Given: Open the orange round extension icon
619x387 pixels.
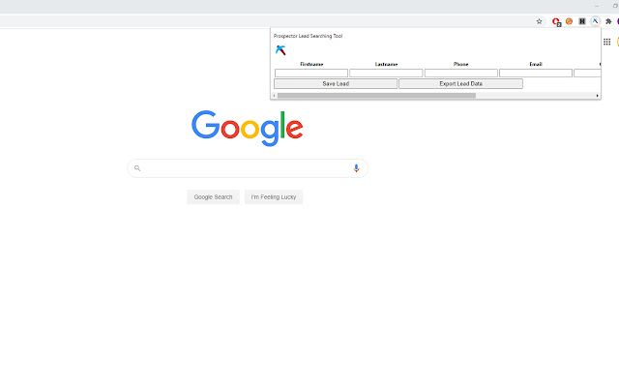Looking at the screenshot, I should (570, 21).
